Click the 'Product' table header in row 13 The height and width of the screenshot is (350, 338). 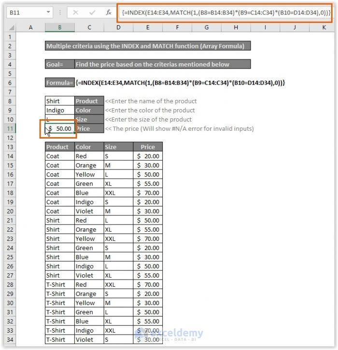pyautogui.click(x=59, y=147)
